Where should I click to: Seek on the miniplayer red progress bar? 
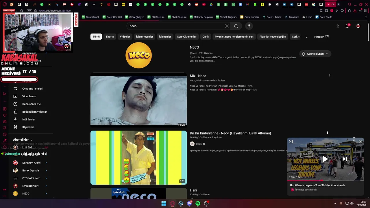click(x=325, y=180)
